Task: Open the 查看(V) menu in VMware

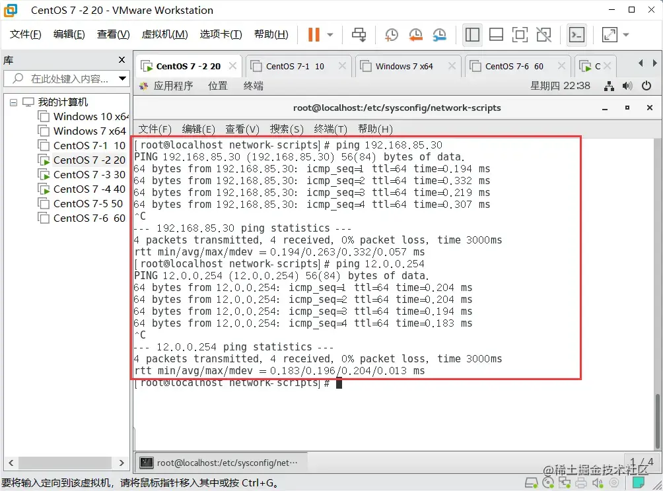Action: (x=114, y=34)
